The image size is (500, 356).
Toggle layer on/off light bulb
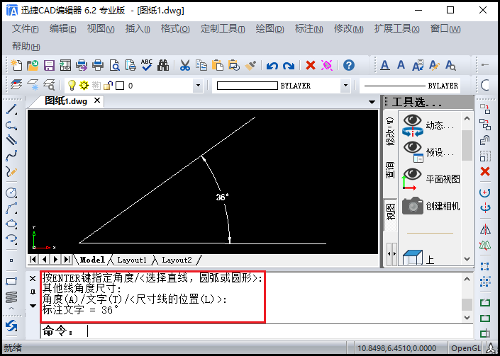point(72,85)
